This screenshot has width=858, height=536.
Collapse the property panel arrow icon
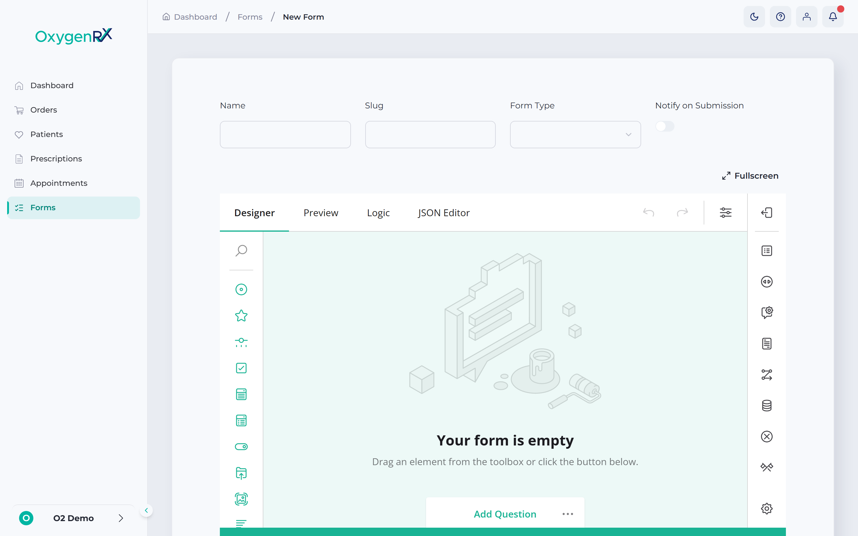pyautogui.click(x=767, y=212)
